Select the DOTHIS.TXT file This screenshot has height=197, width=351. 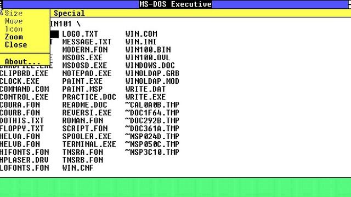pos(22,120)
